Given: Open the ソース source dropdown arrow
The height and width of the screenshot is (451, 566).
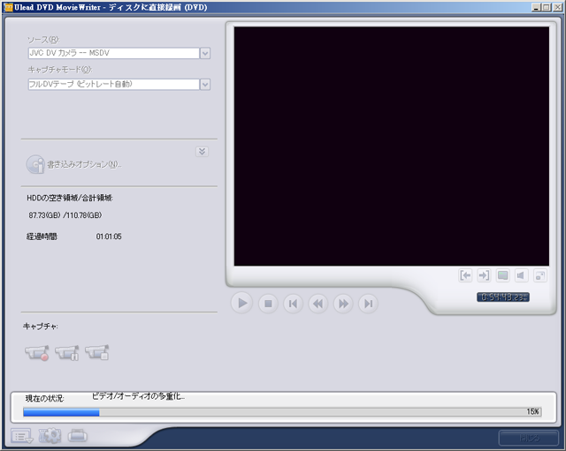Looking at the screenshot, I should 205,53.
